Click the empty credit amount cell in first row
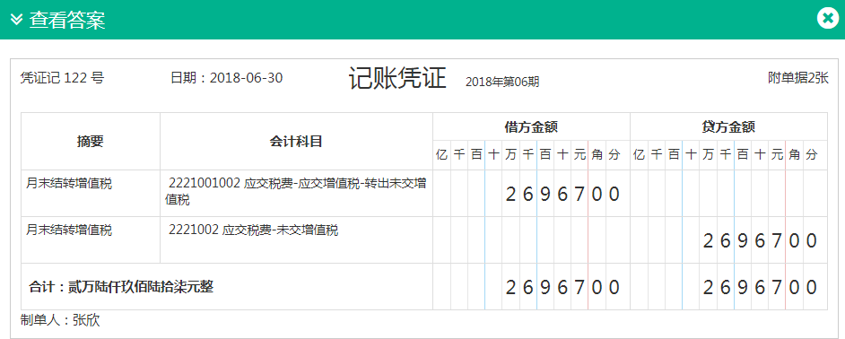The width and height of the screenshot is (845, 339). 728,194
